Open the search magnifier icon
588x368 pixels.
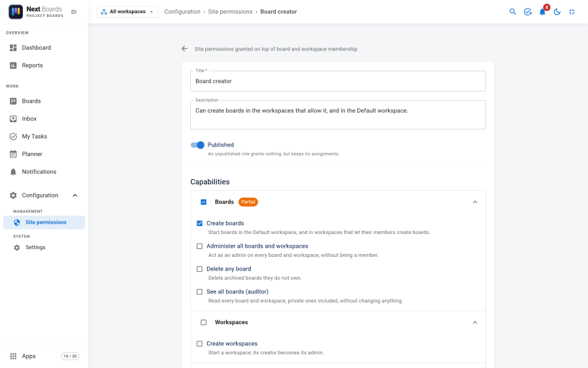pos(513,12)
